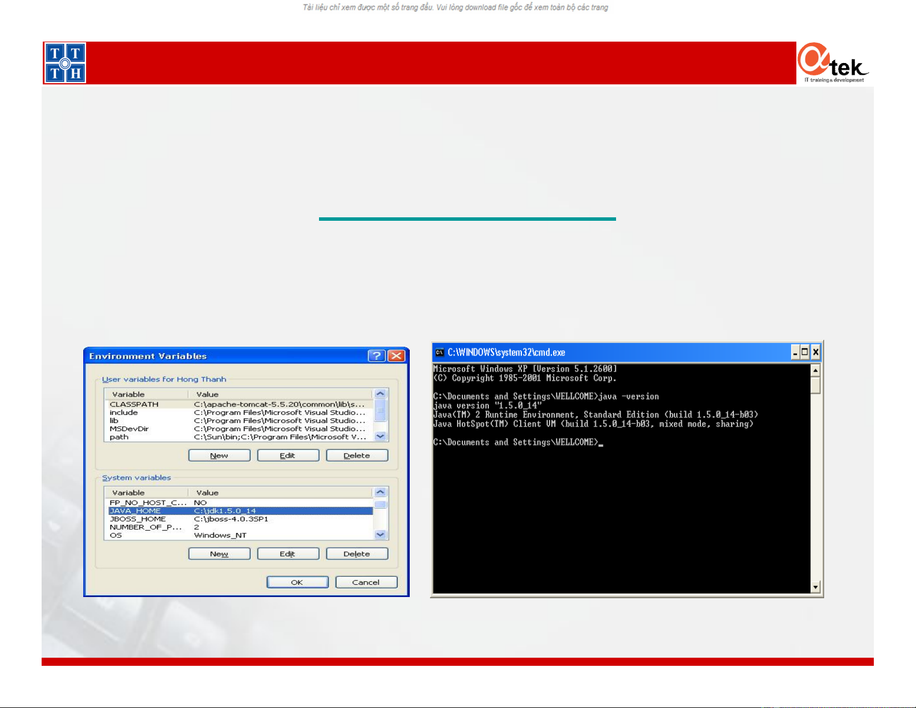Close the Environment Variables dialog
916x708 pixels.
(396, 356)
